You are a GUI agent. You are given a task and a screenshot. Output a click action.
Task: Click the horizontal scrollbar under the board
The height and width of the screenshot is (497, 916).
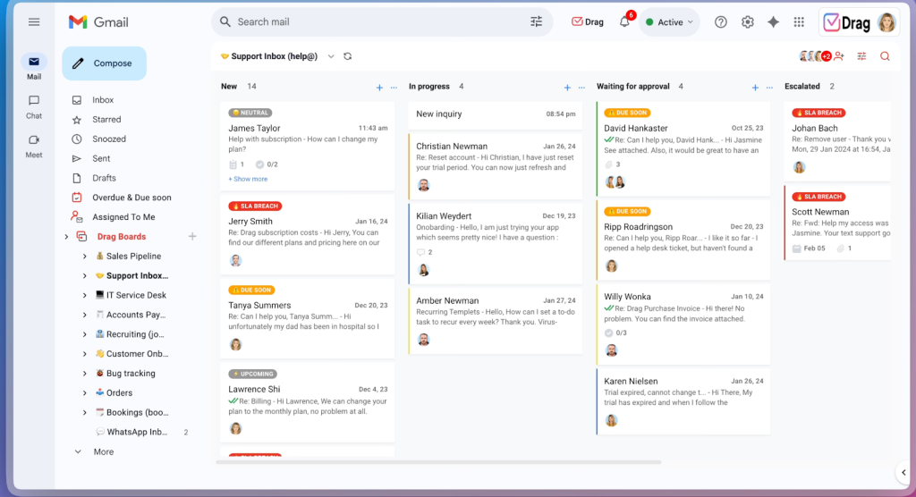[438, 462]
